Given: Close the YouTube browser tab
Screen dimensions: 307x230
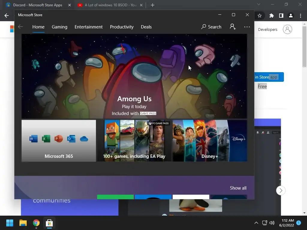Looking at the screenshot, I should [141, 5].
